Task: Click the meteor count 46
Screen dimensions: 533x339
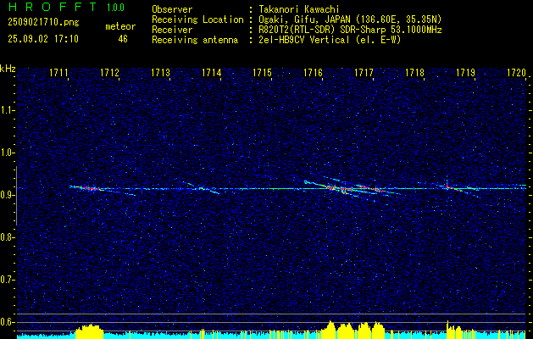Action: click(x=123, y=39)
